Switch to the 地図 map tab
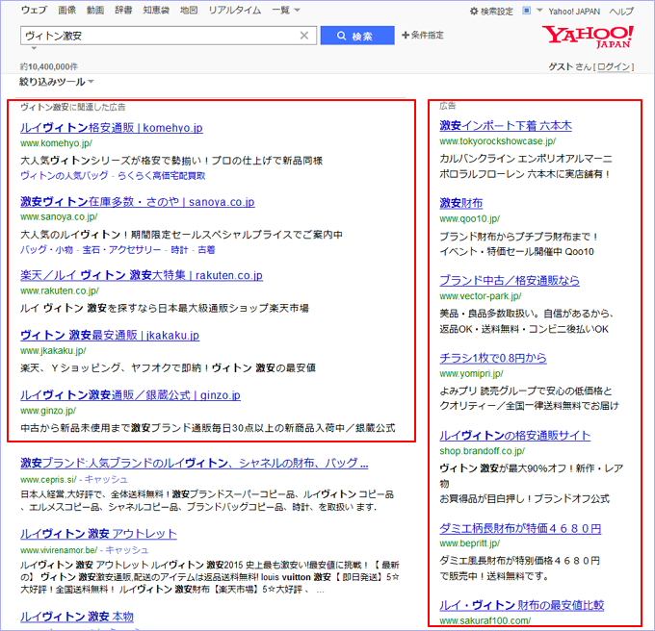 pyautogui.click(x=189, y=10)
